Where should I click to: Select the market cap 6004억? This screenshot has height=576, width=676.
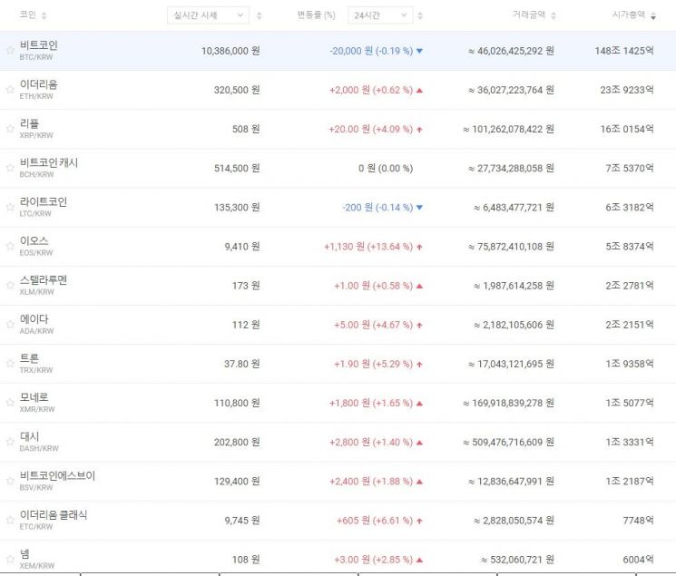click(638, 560)
